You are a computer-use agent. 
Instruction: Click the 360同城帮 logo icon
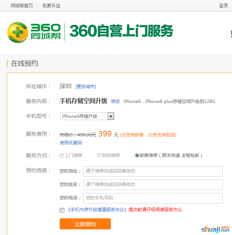pos(18,32)
